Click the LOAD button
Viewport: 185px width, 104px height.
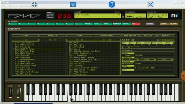coord(80,35)
